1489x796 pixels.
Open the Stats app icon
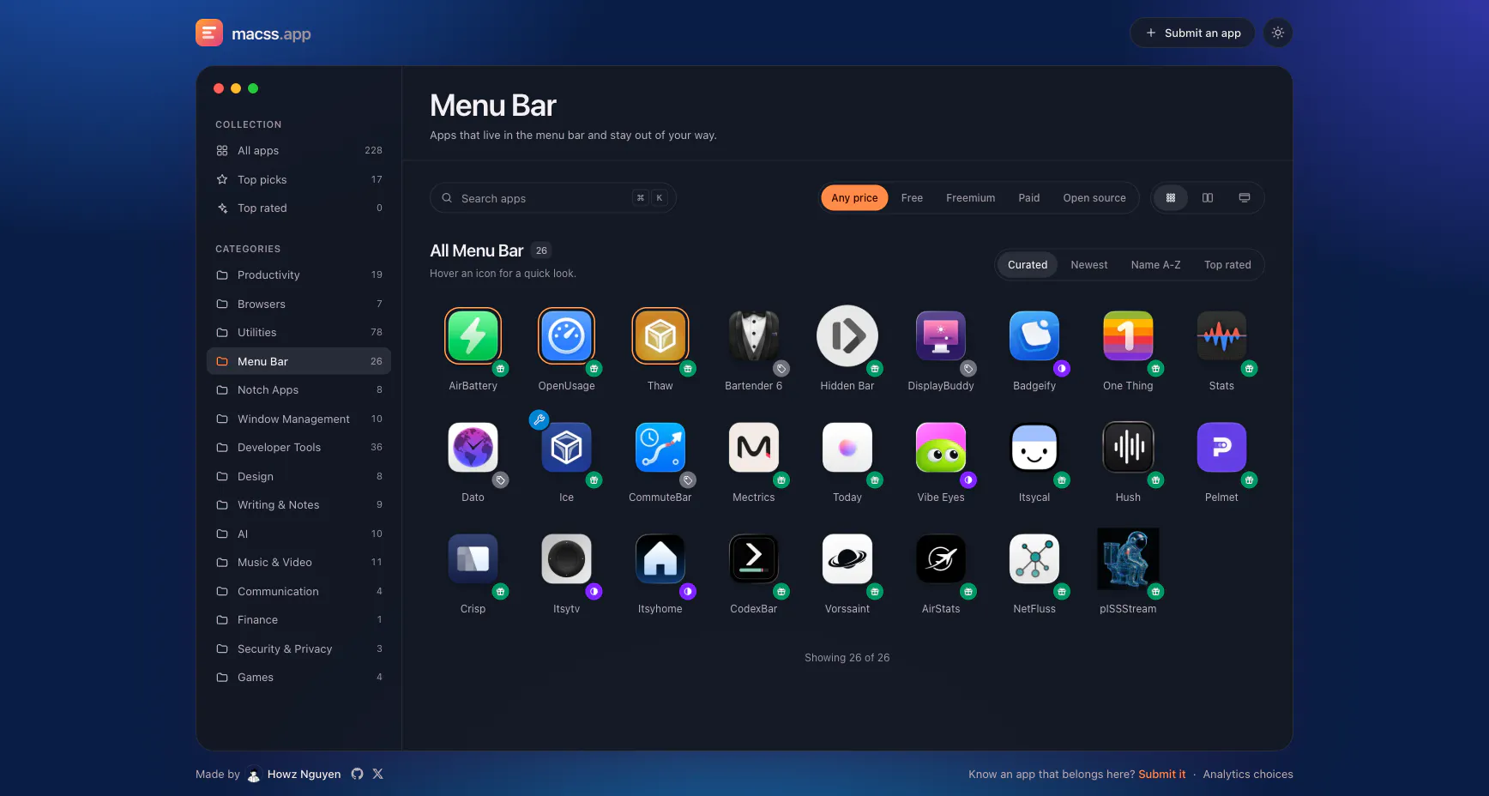point(1221,335)
